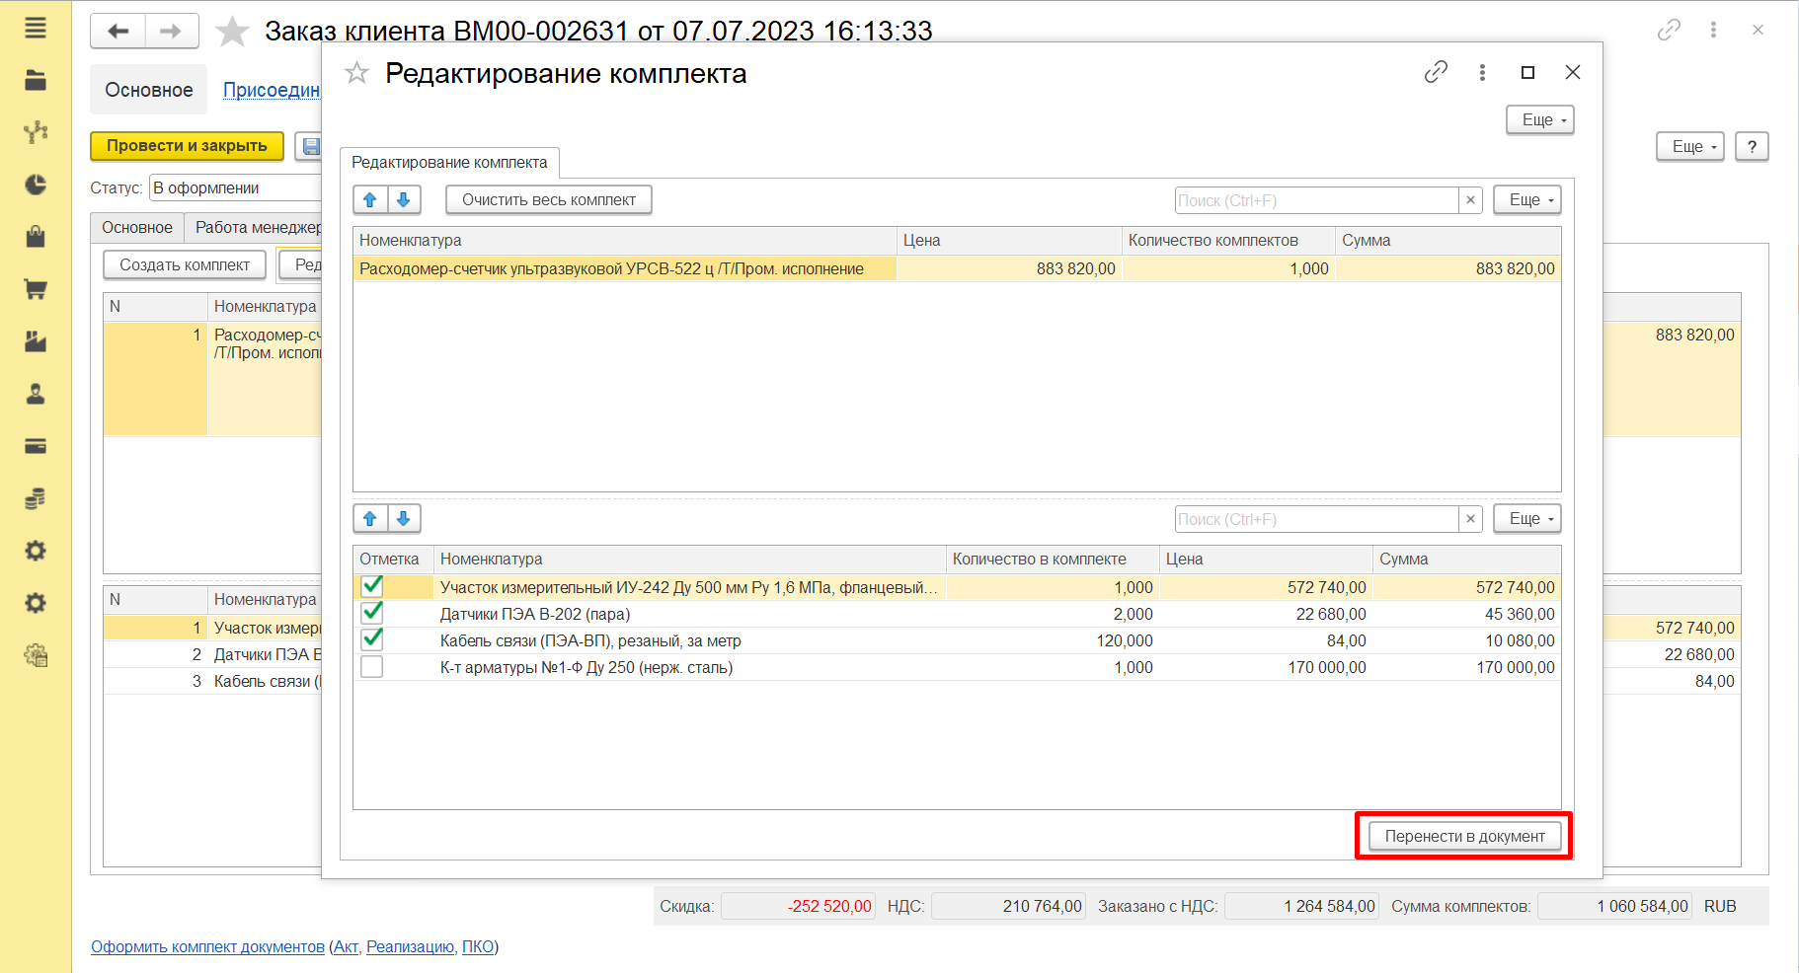This screenshot has width=1799, height=973.
Task: Copy link from the Редактирование комплекта dialog header
Action: click(1436, 72)
